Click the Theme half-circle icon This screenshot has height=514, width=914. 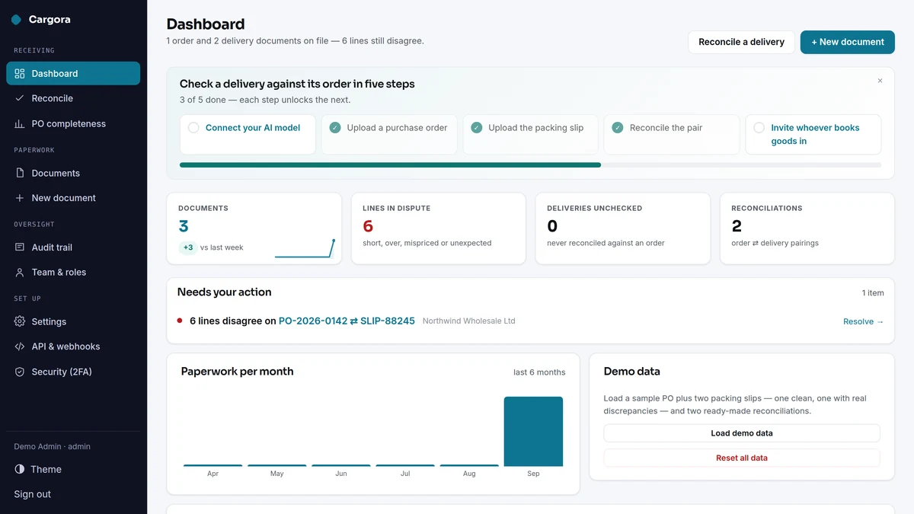pos(20,469)
